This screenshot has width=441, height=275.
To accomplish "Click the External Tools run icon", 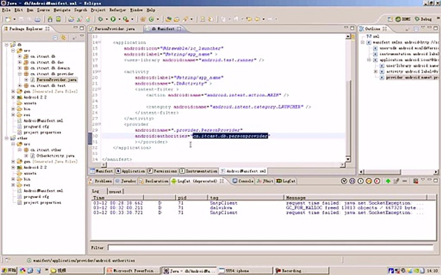I will pyautogui.click(x=126, y=19).
